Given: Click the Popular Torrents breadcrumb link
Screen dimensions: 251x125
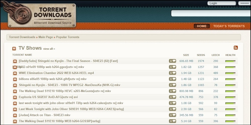Looking at the screenshot, I should point(68,37).
